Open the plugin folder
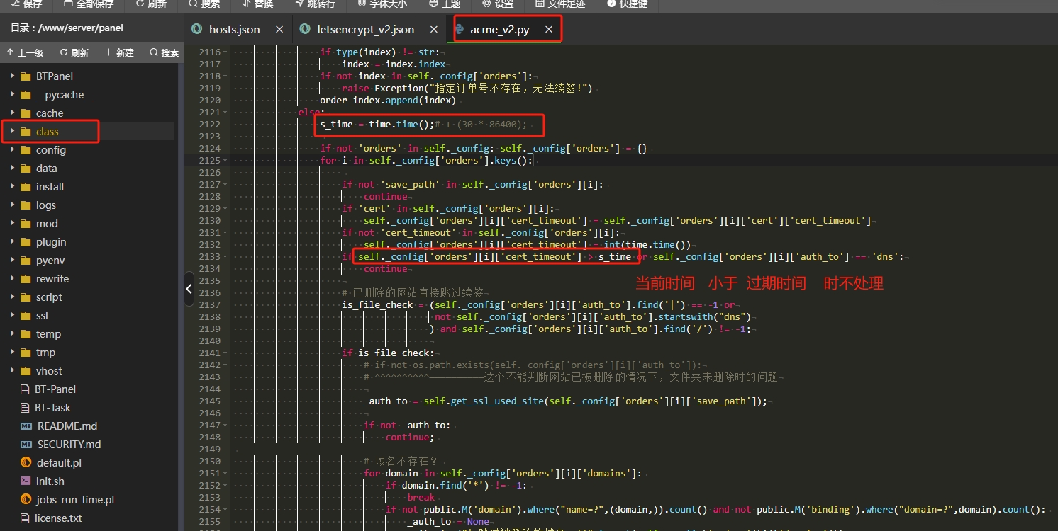 pyautogui.click(x=51, y=241)
